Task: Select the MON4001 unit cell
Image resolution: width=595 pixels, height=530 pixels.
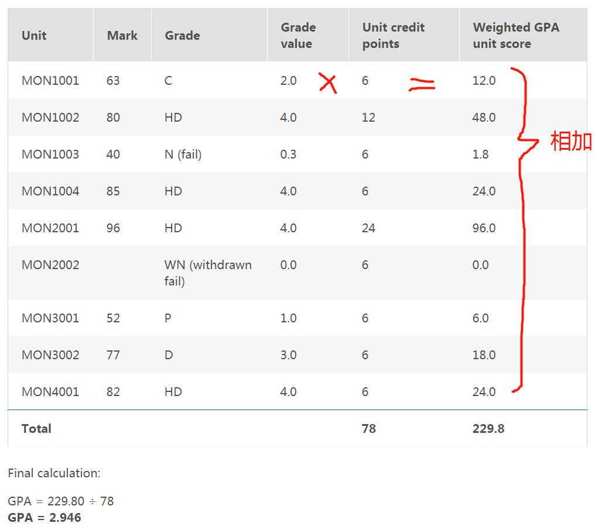Action: tap(50, 392)
